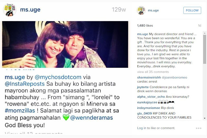The width and height of the screenshot is (207, 138).
Task: Click the scrollbar up arrow in comments
Action: (x=205, y=33)
